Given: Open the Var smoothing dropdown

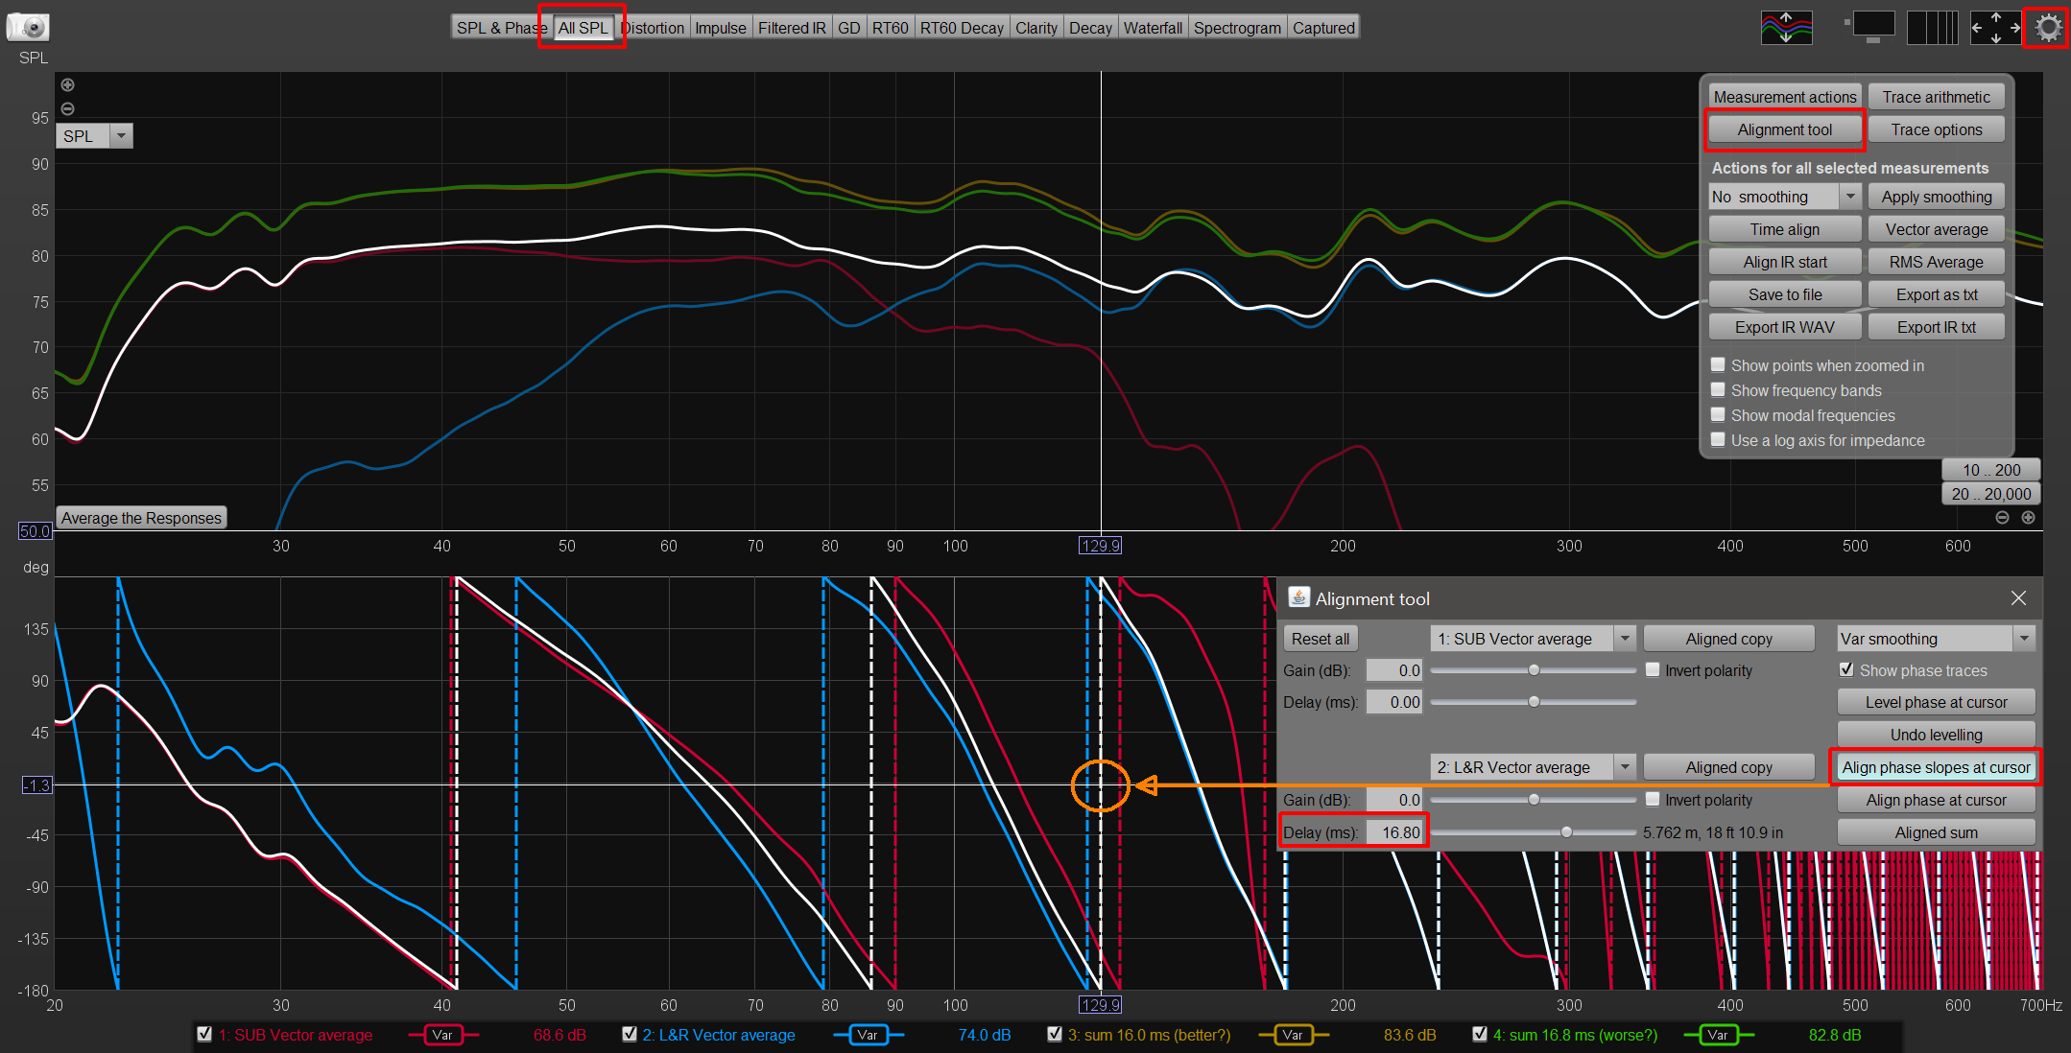Looking at the screenshot, I should [x=2024, y=639].
